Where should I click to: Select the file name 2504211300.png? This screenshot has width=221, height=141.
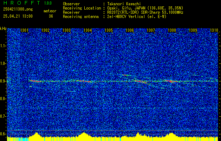(18, 10)
